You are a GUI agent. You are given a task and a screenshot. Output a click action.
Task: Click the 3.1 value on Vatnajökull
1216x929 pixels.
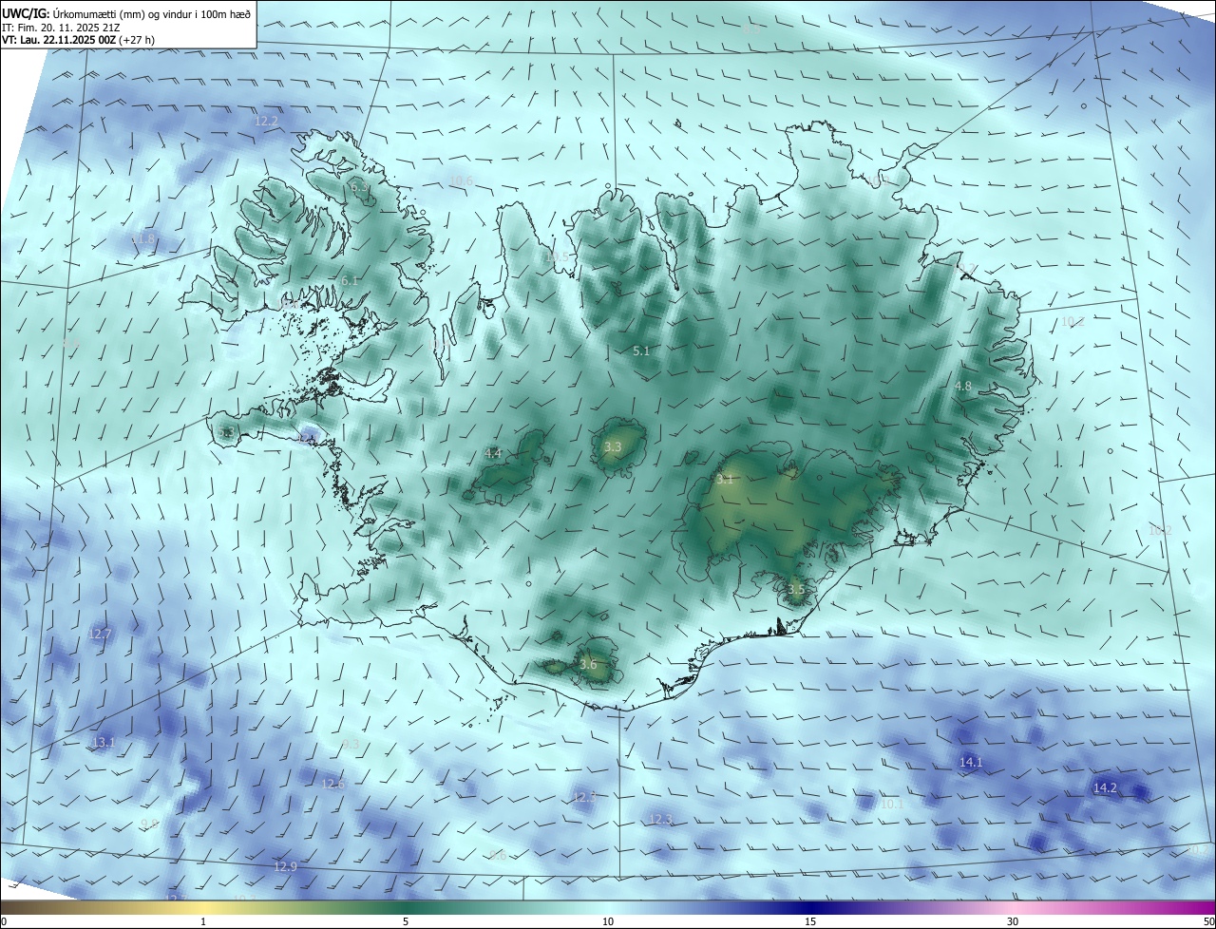(725, 480)
